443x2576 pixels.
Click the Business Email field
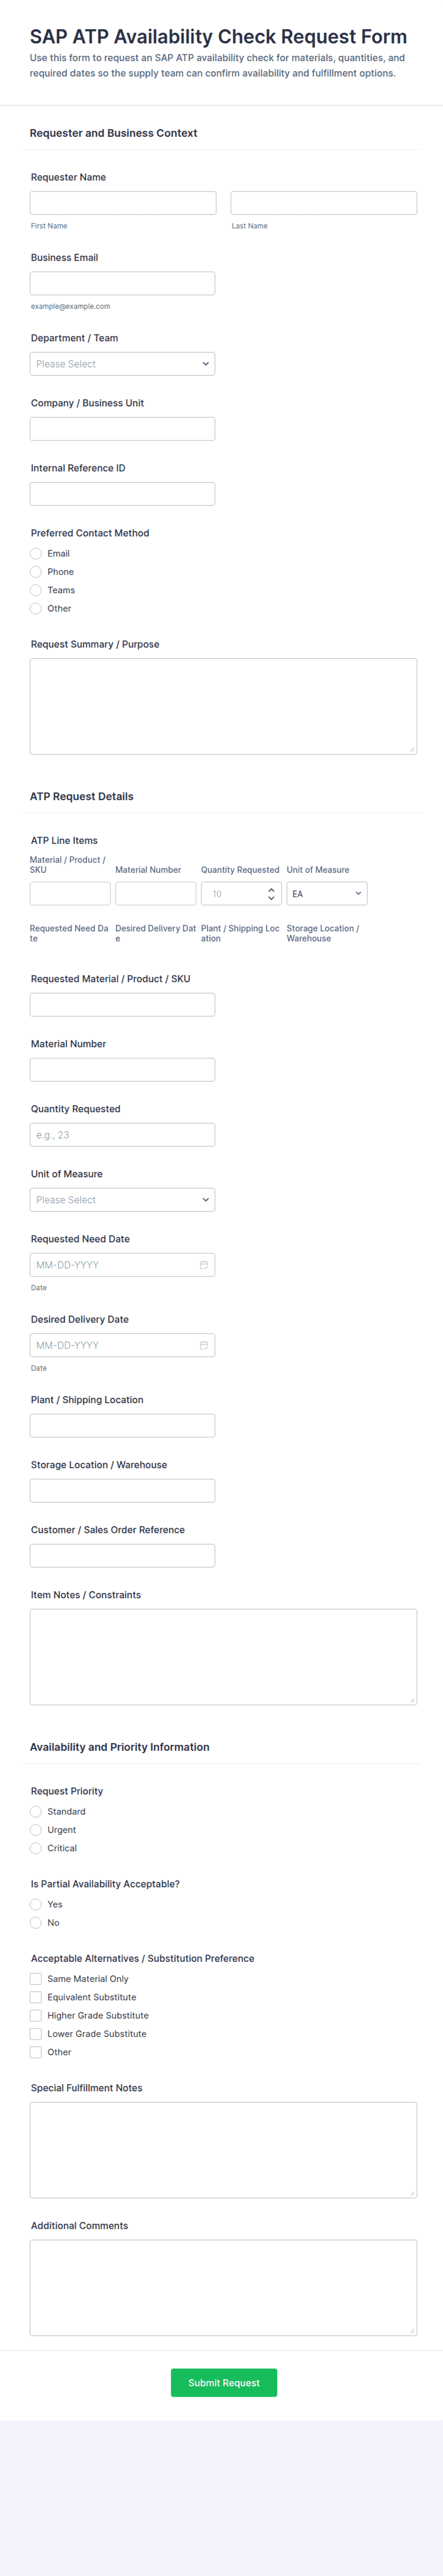tap(122, 283)
